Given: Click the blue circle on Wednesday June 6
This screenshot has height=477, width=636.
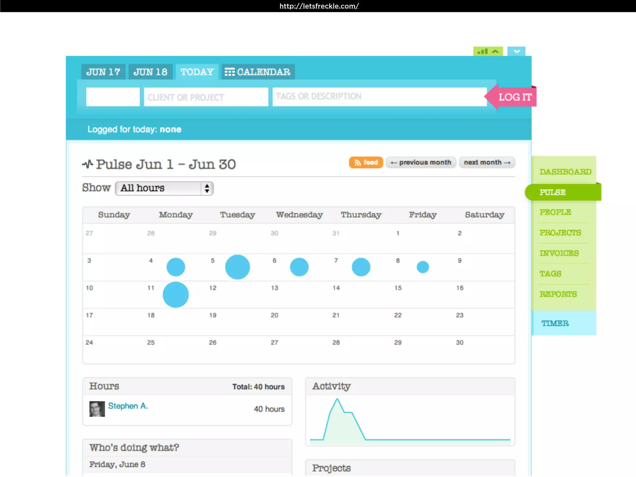Looking at the screenshot, I should pyautogui.click(x=299, y=267).
